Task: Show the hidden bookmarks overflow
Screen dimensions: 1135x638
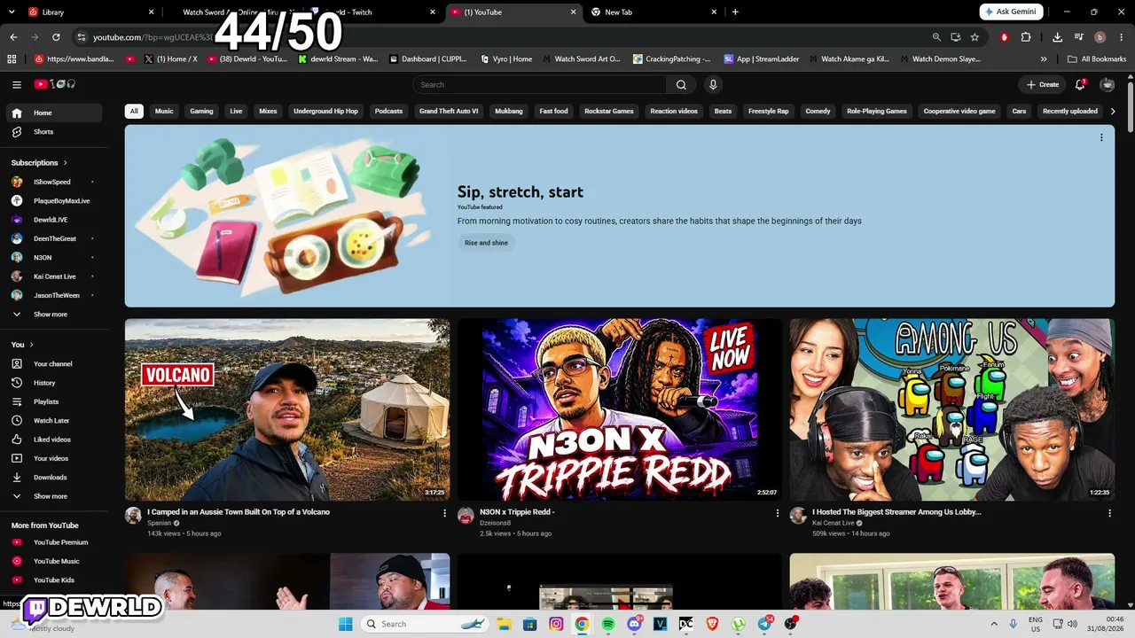Action: (x=1044, y=59)
